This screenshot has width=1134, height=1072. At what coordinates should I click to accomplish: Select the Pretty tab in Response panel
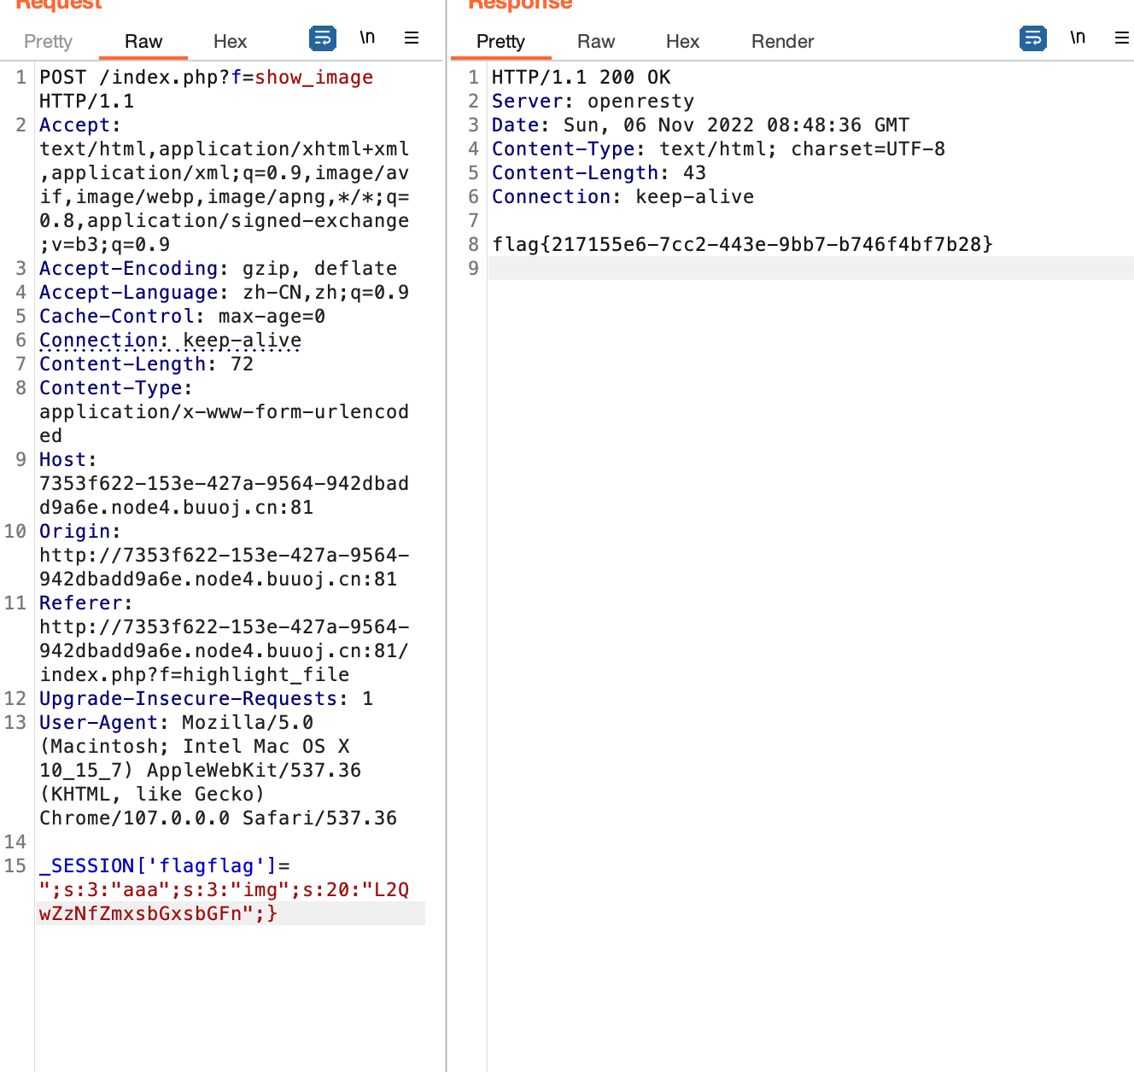click(500, 41)
